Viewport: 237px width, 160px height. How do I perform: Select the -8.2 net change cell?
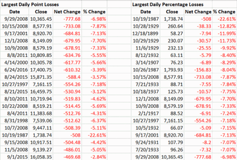pyautogui.click(x=198, y=143)
